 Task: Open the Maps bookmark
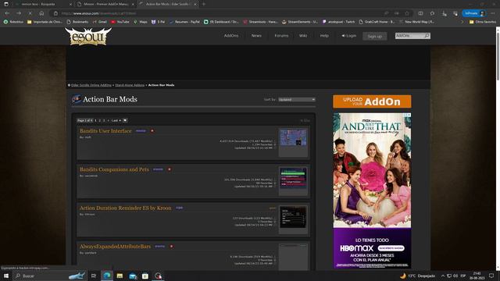point(141,22)
